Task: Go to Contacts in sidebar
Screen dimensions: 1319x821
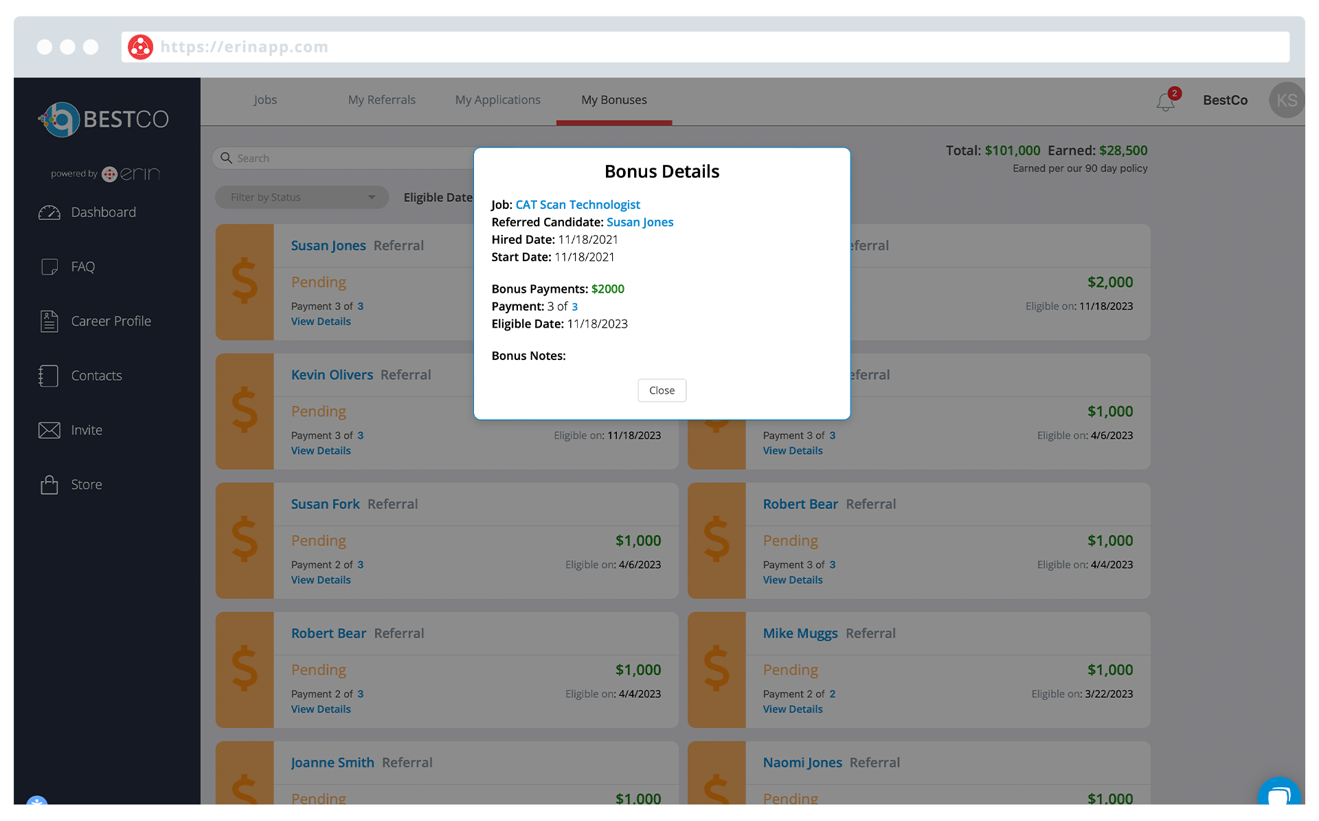Action: (x=80, y=376)
